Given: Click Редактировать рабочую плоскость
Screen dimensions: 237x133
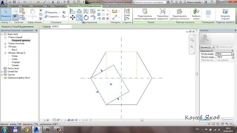Looking at the screenshot, I should point(180,14).
